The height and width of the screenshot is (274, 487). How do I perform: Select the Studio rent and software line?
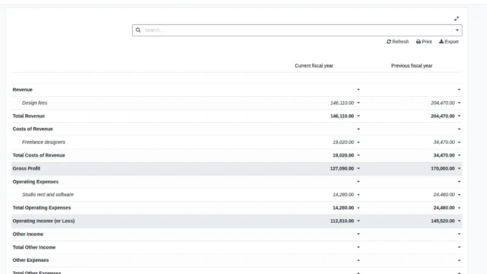48,195
